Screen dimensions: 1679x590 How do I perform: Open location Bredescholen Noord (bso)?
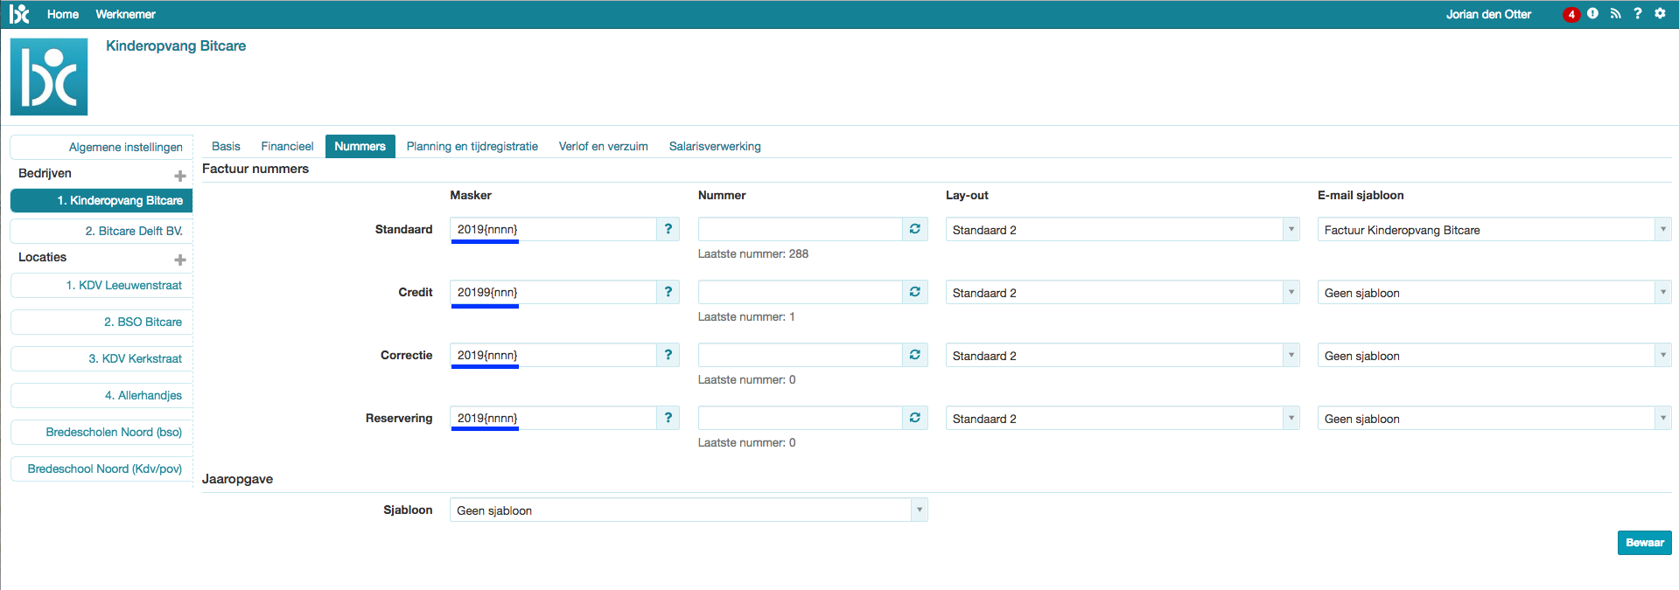pos(101,432)
